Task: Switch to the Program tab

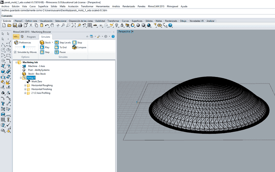Action: (x=31, y=37)
